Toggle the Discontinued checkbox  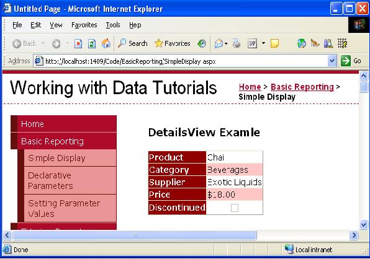click(x=235, y=208)
